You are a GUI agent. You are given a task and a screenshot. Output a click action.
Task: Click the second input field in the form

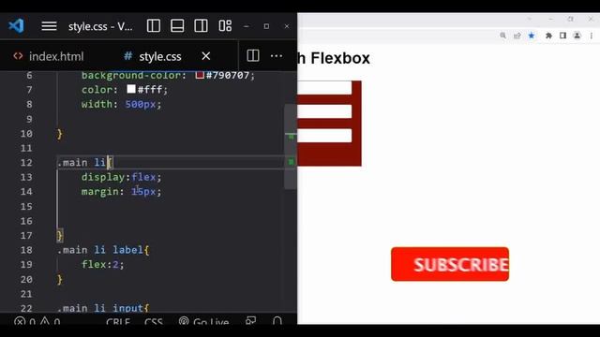click(324, 111)
